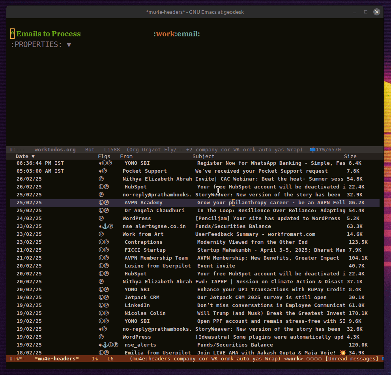Click the From column header

pyautogui.click(x=126, y=156)
